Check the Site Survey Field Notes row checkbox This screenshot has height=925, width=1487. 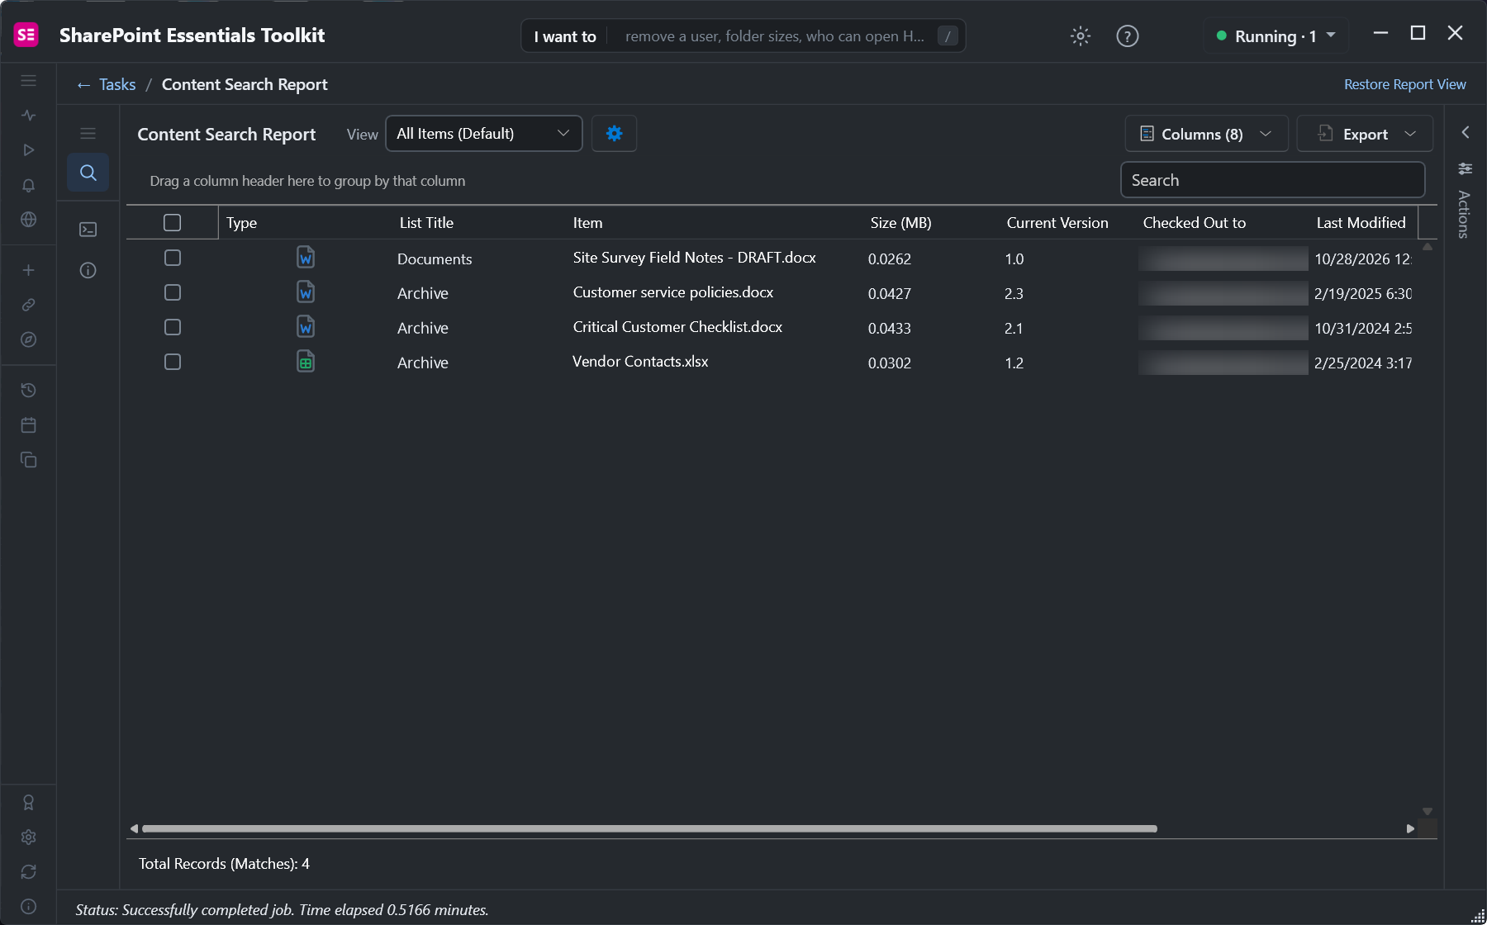click(172, 258)
